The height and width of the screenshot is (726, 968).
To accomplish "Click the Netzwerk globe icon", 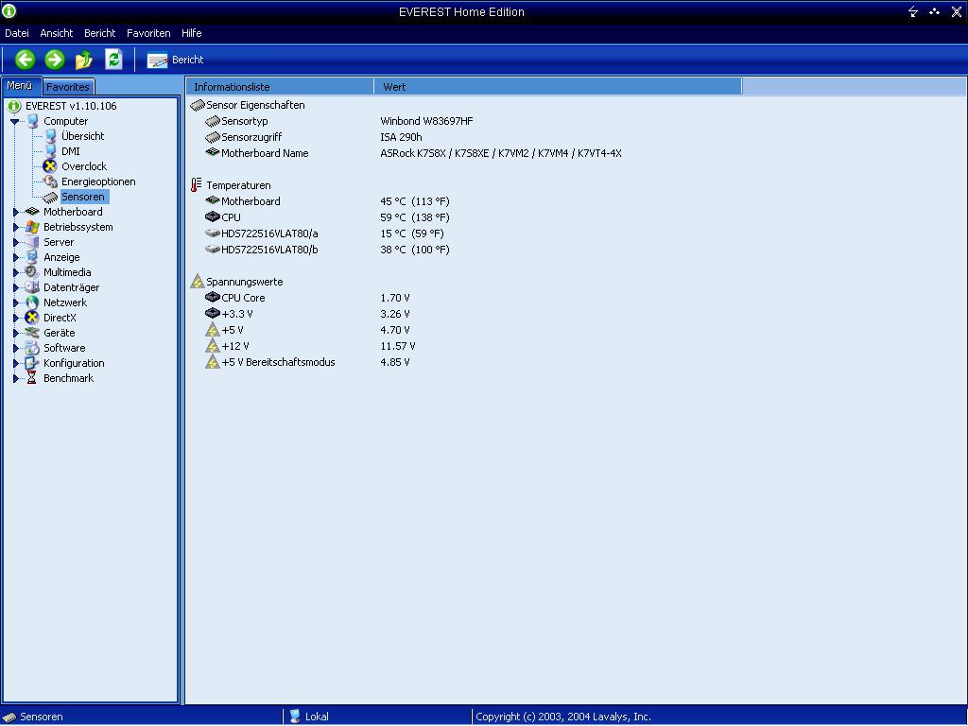I will click(x=32, y=302).
